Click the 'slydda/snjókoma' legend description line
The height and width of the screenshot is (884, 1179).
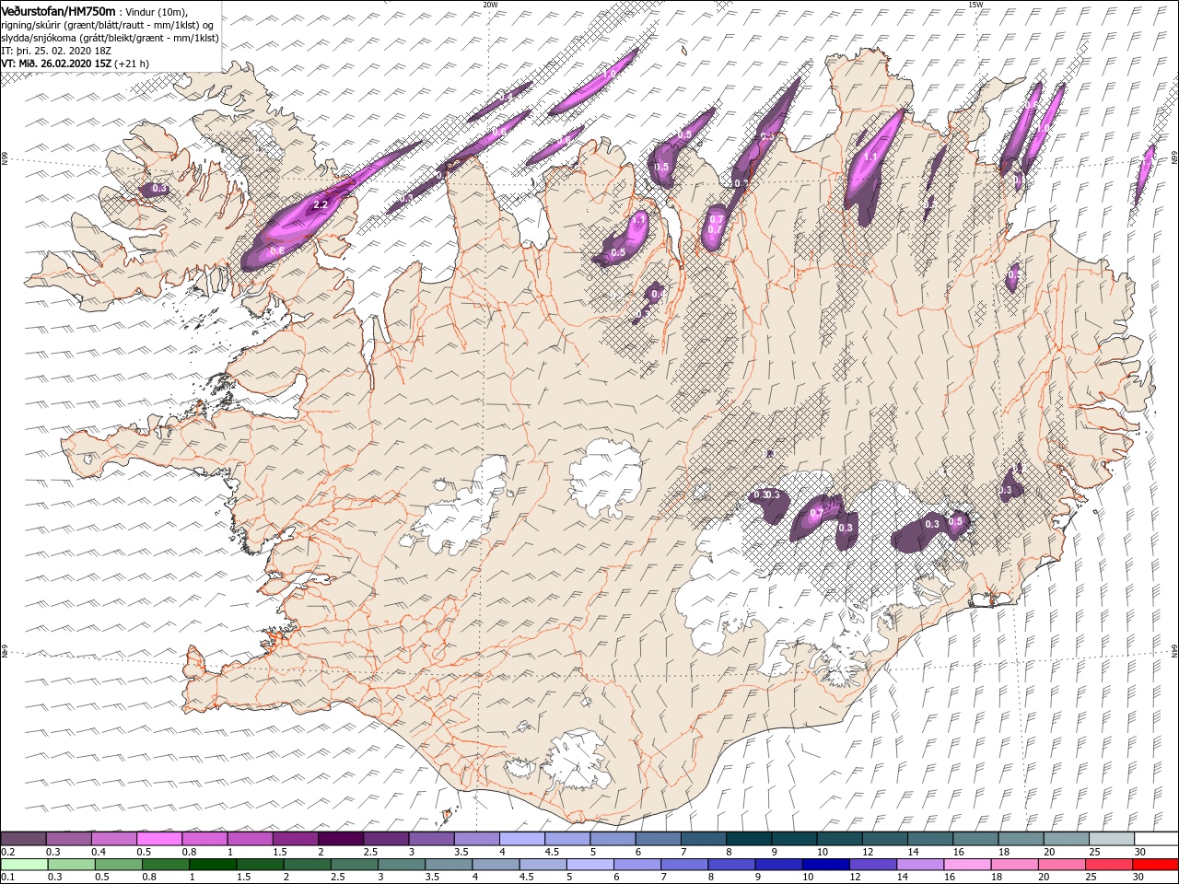coord(110,38)
